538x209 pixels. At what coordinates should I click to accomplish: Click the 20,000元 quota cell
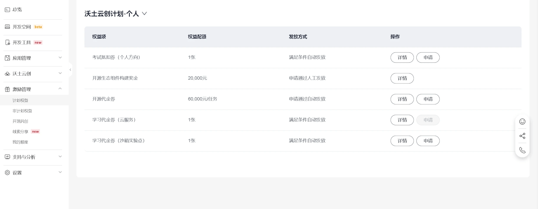click(198, 78)
